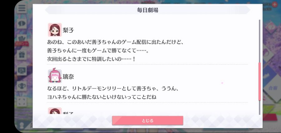281x133 pixels.
Task: Close the dialog with the とじる button
Action: 147,121
